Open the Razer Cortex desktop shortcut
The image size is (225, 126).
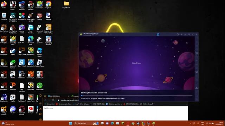(x=39, y=87)
